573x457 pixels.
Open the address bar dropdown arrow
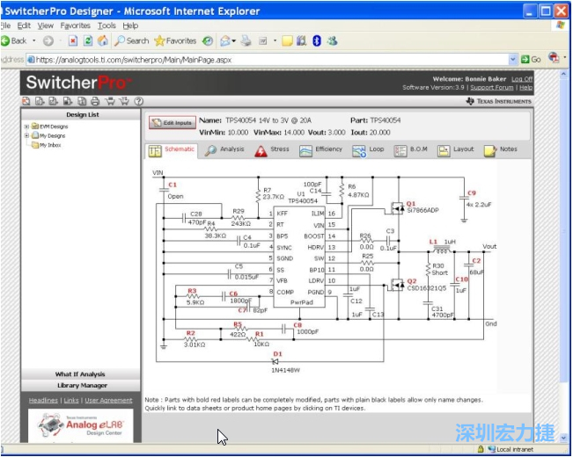pos(515,59)
